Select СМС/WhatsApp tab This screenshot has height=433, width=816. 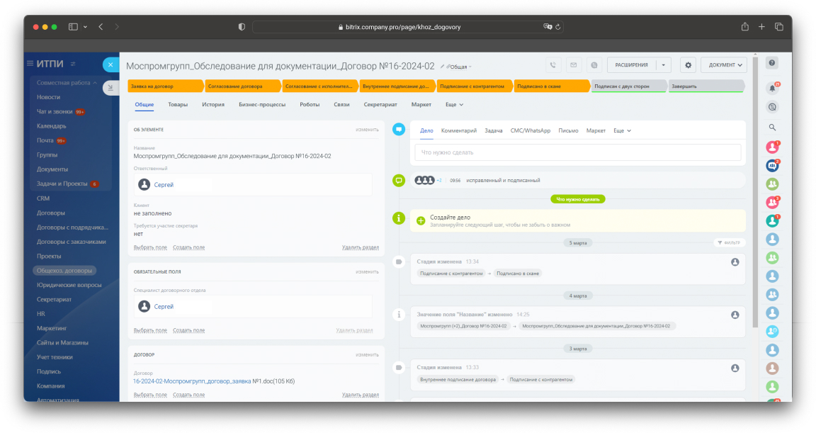tap(531, 130)
